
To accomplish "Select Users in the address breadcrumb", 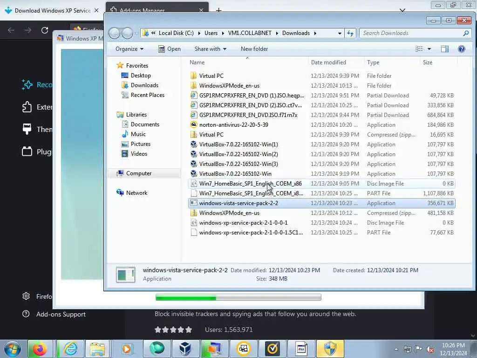I will click(x=211, y=33).
